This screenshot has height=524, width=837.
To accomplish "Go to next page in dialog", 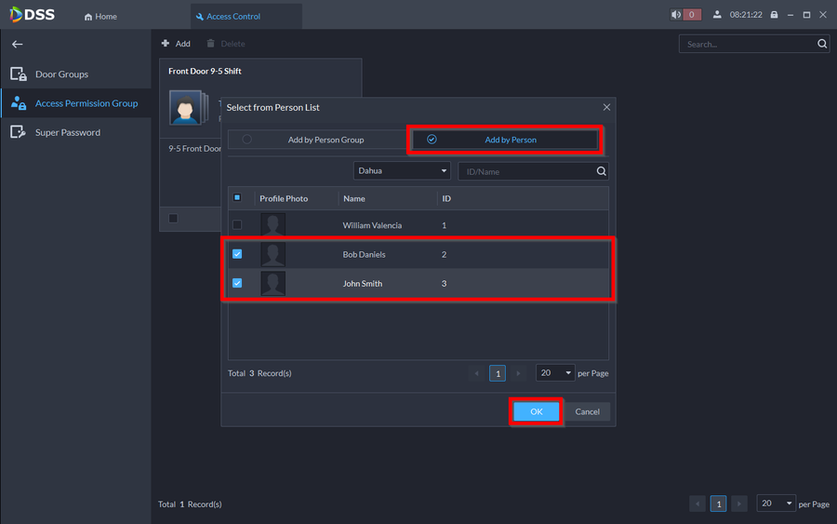I will tap(518, 373).
